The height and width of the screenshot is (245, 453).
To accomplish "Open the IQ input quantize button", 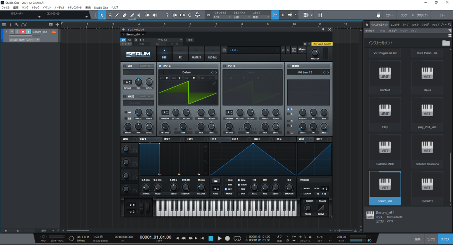I will [x=209, y=15].
